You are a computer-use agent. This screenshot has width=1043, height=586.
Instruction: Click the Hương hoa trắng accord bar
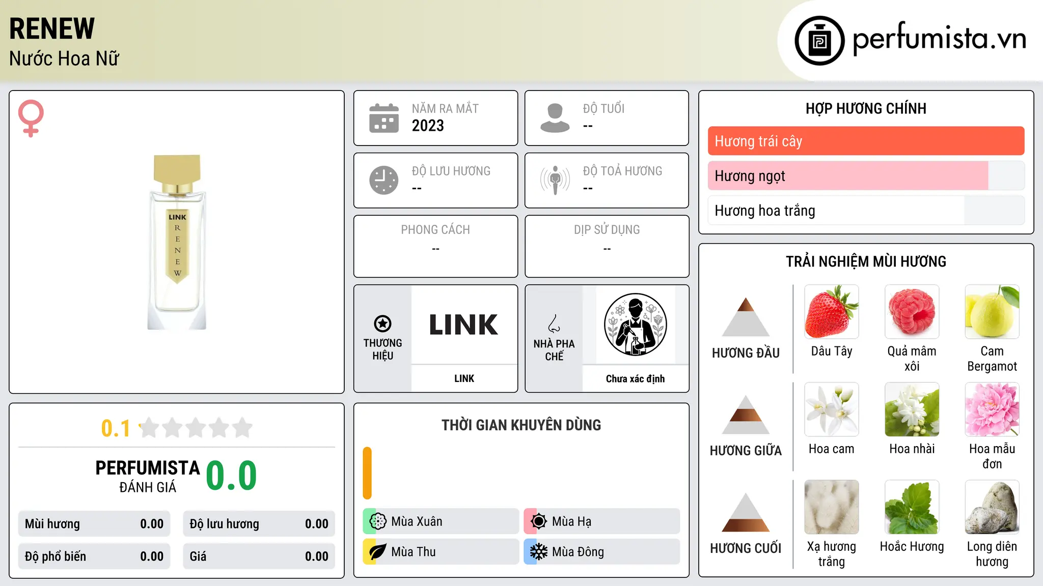tap(866, 211)
